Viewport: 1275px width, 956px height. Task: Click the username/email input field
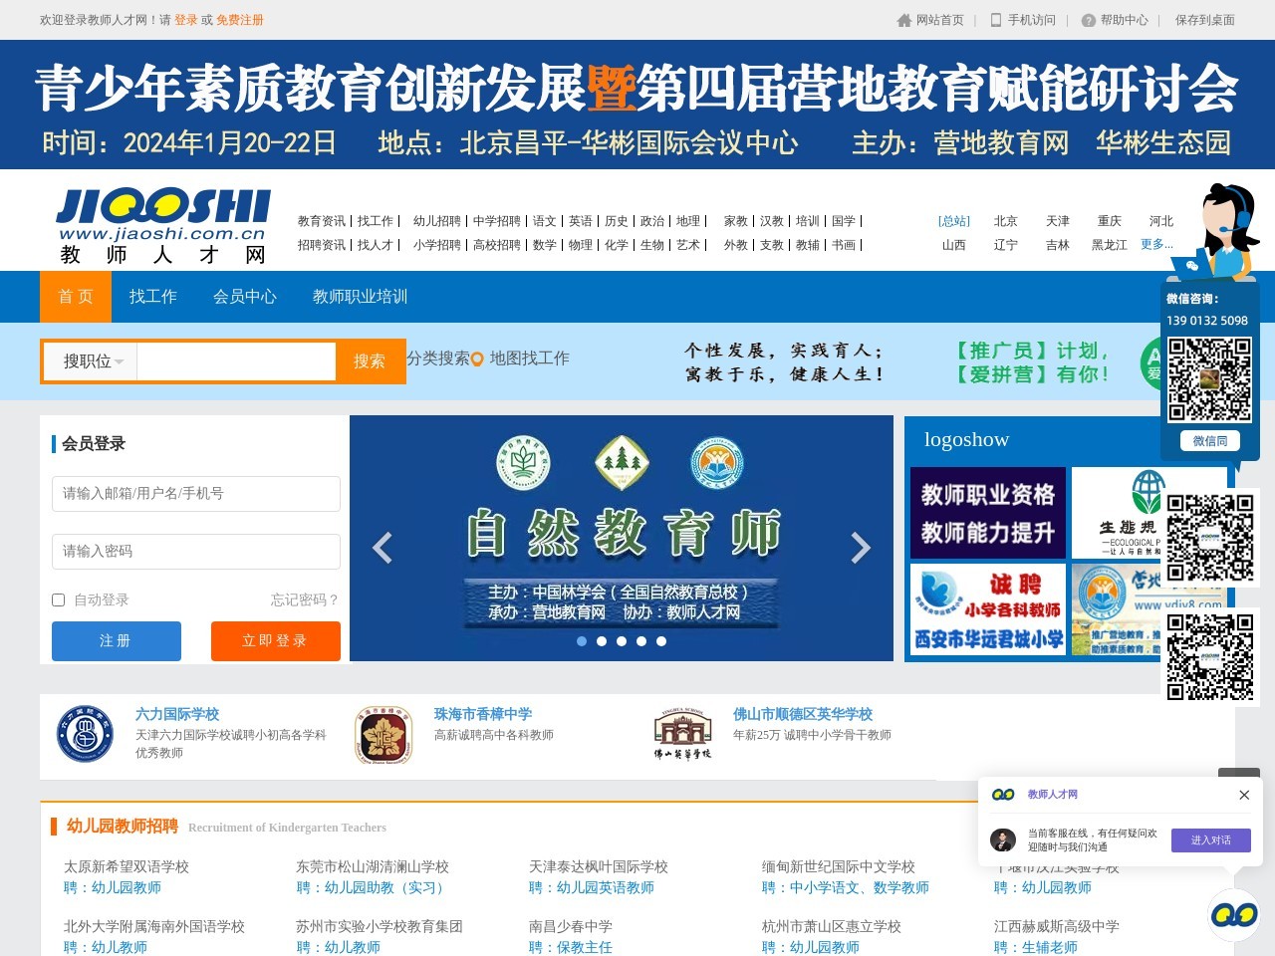(196, 494)
